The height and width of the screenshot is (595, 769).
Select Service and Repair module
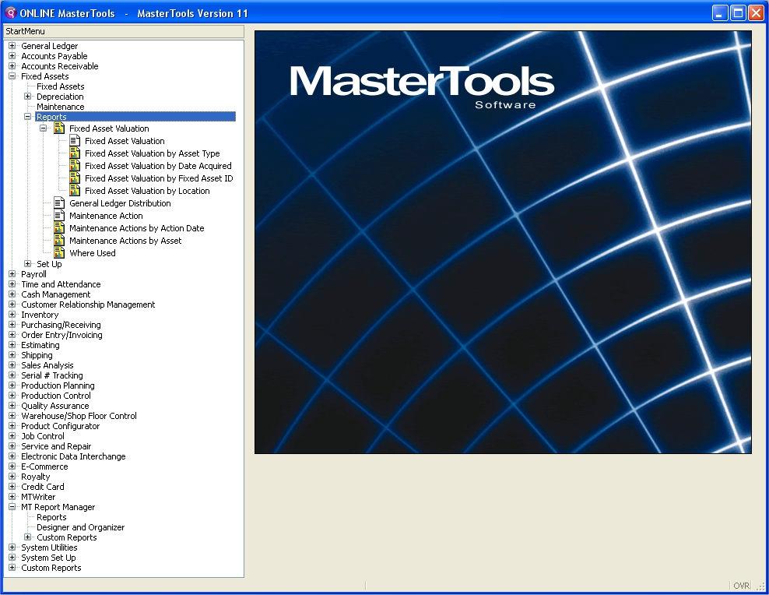tap(56, 446)
